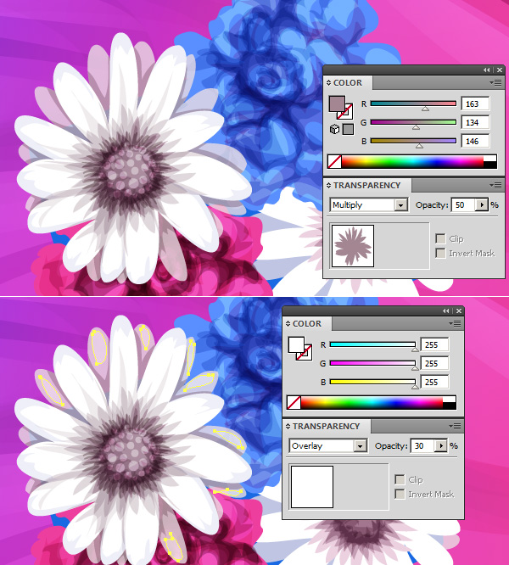Select the white fill box in the lower Color panel

[296, 346]
